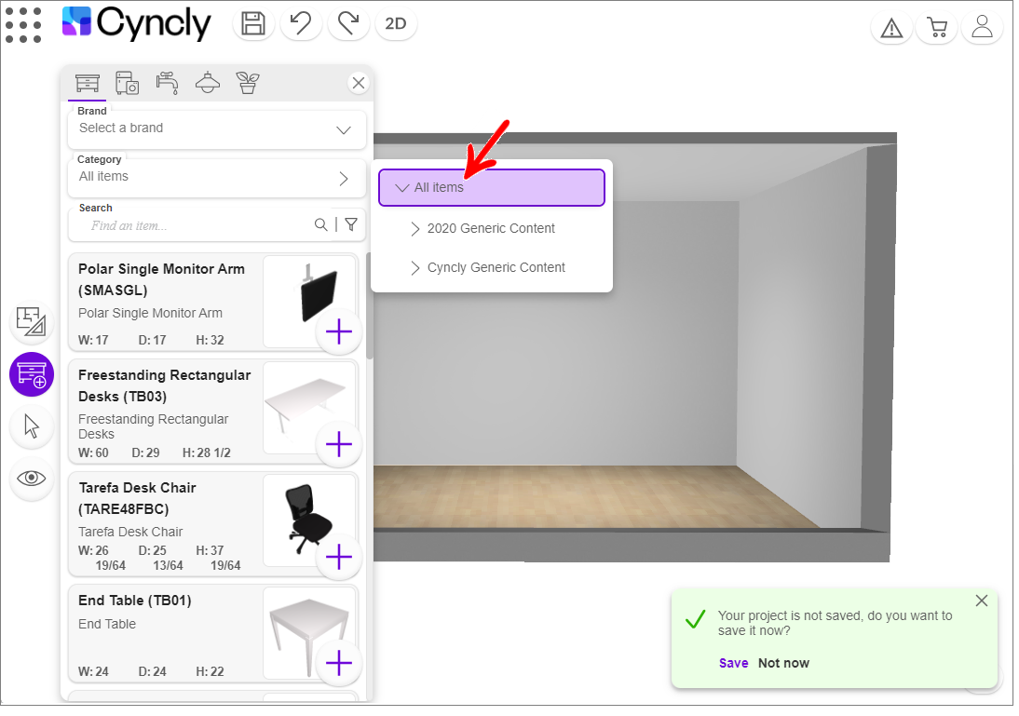Close the catalog panel
1019x716 pixels.
(358, 83)
